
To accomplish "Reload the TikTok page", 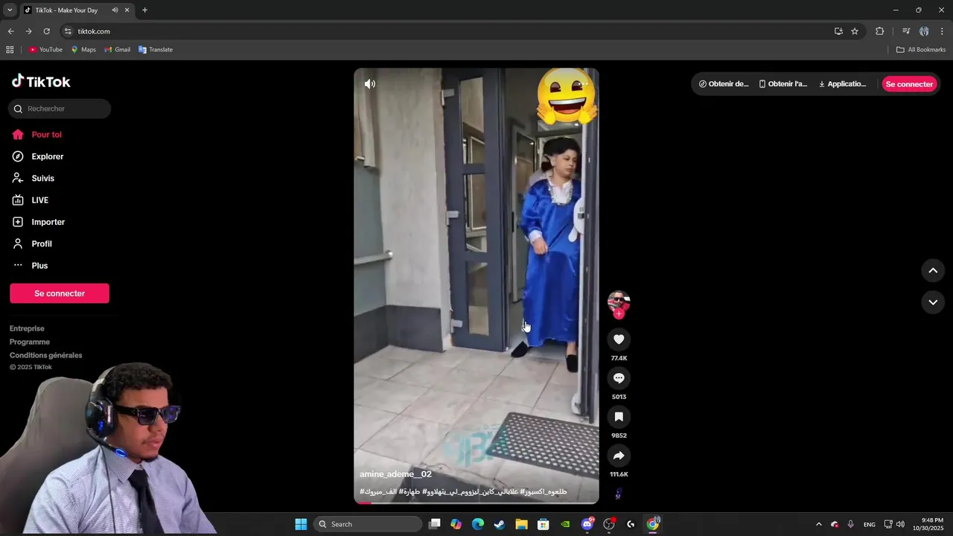I will (x=46, y=31).
